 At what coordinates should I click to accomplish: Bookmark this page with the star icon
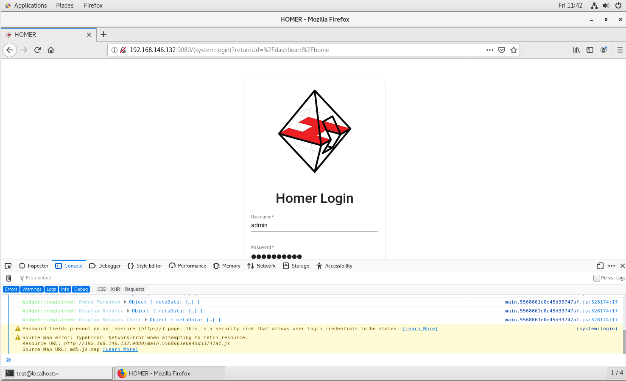point(513,50)
